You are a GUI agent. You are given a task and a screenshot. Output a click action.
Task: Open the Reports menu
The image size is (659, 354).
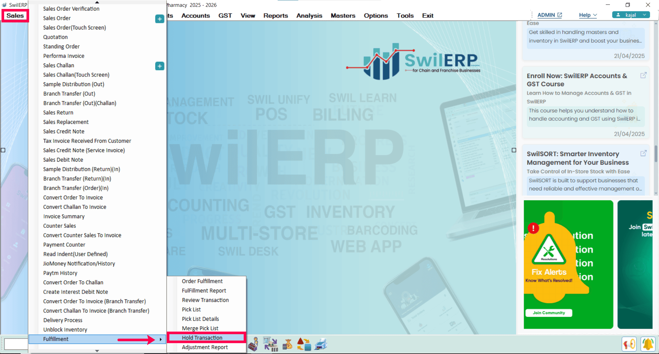[276, 16]
